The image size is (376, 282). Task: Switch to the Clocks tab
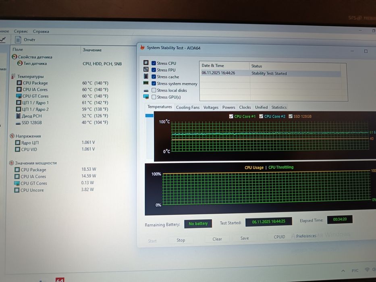pos(245,108)
